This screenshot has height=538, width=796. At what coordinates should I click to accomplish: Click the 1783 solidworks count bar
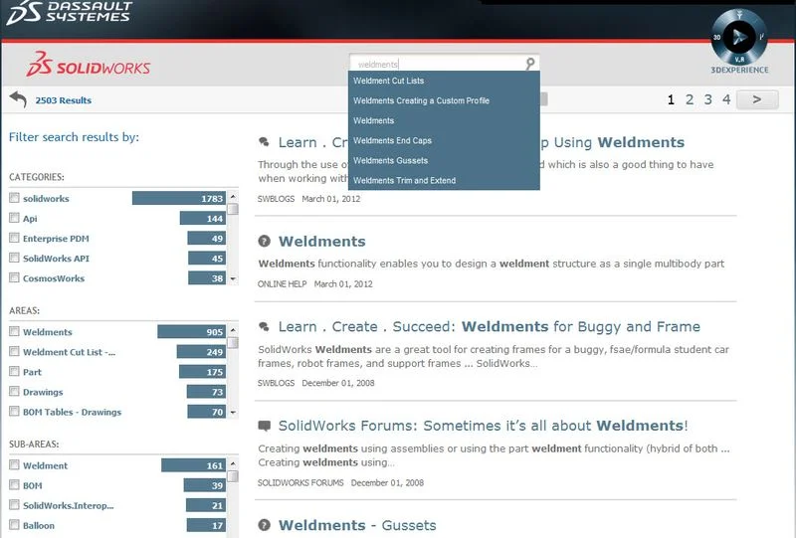(179, 198)
